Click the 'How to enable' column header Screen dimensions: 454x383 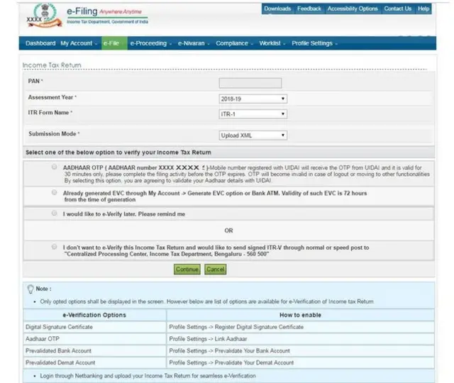click(x=300, y=315)
